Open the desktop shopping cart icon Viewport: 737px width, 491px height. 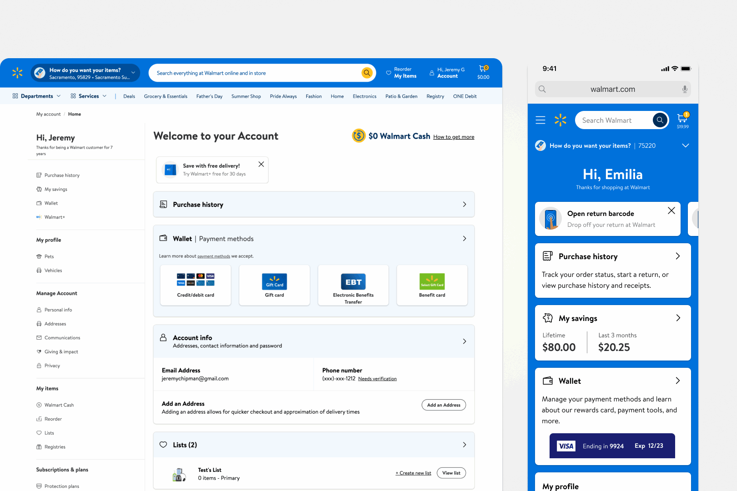[483, 69]
